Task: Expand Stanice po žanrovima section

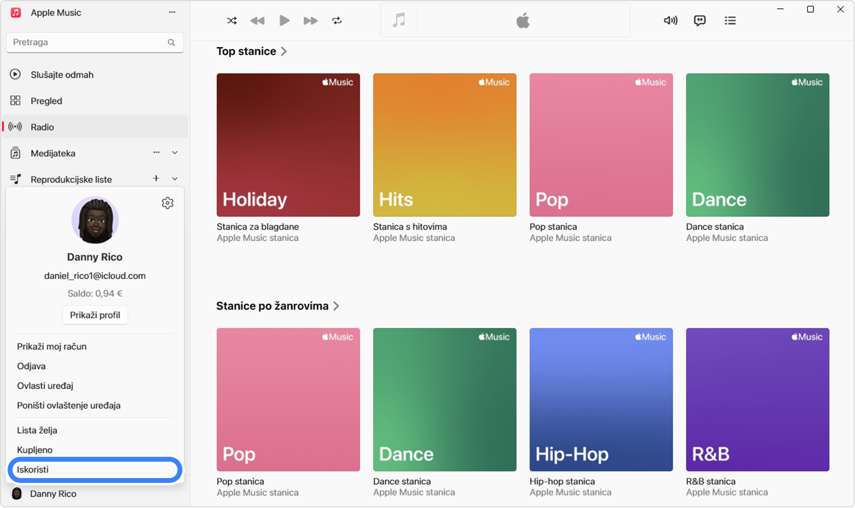Action: (278, 306)
